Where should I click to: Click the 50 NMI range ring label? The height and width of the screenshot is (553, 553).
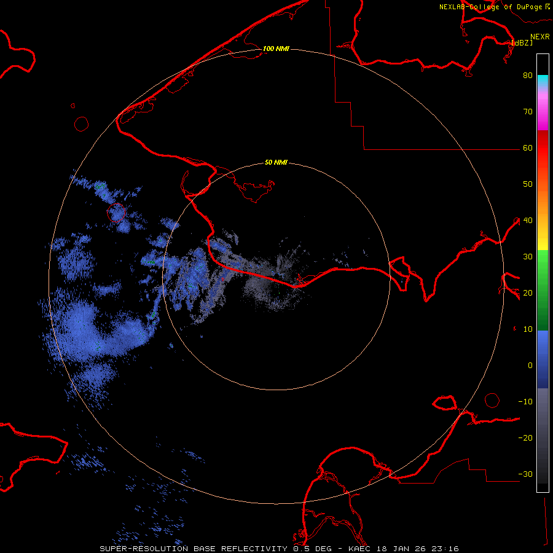tap(276, 163)
